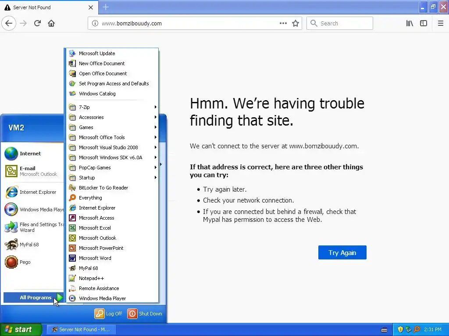Open the hamburger application menu
The height and width of the screenshot is (336, 449).
[x=440, y=23]
